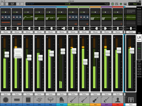Open the LR Main mix selector
Viewport: 142px width, 106px height.
pyautogui.click(x=139, y=38)
